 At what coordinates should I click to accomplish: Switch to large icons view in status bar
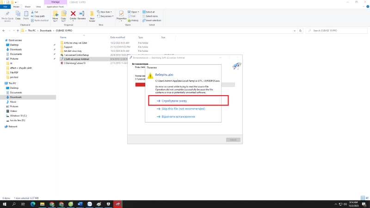(367, 198)
